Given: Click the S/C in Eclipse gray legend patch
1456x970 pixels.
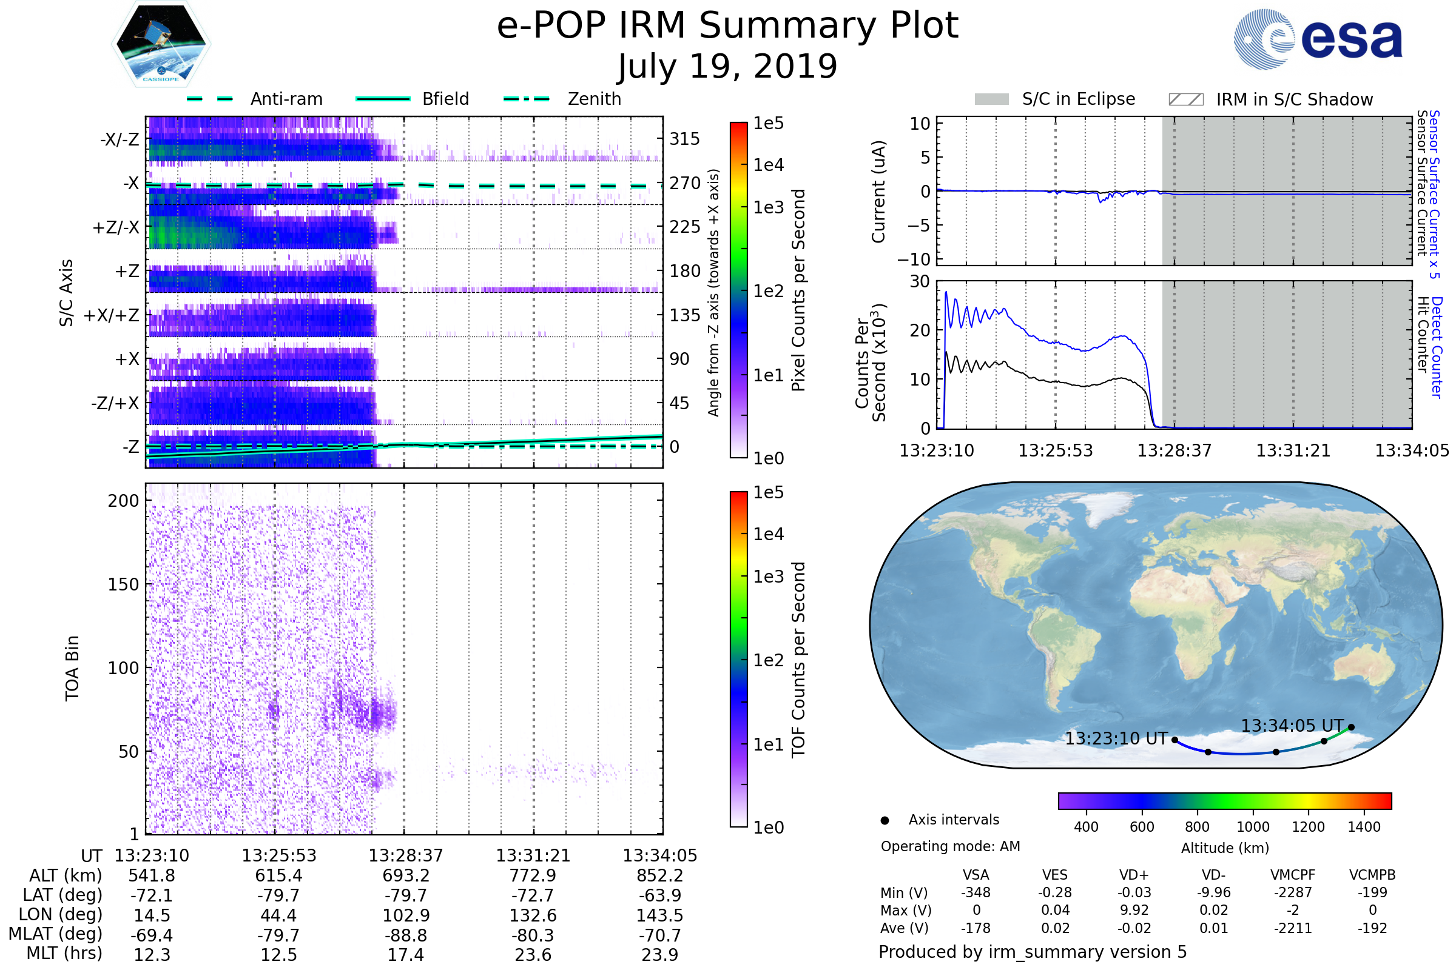Looking at the screenshot, I should [x=991, y=99].
